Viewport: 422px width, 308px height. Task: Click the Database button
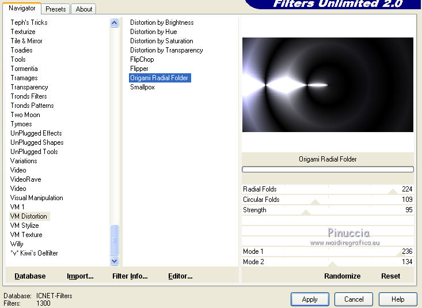click(x=30, y=276)
